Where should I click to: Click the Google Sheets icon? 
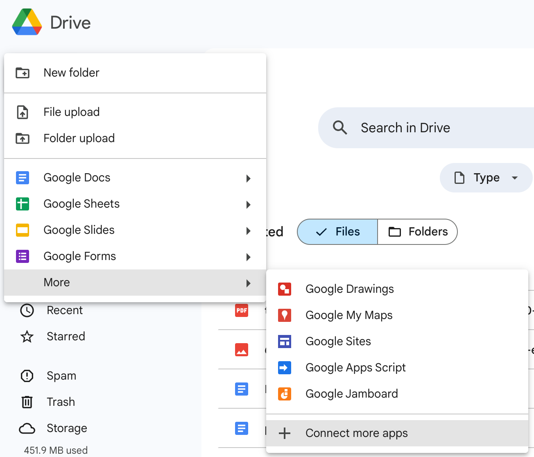[23, 204]
